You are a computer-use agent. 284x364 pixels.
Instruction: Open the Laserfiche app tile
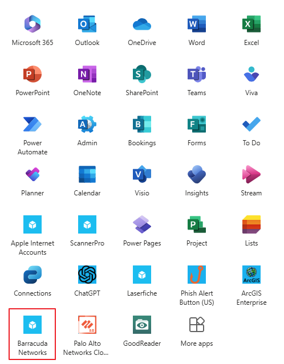coord(142,275)
